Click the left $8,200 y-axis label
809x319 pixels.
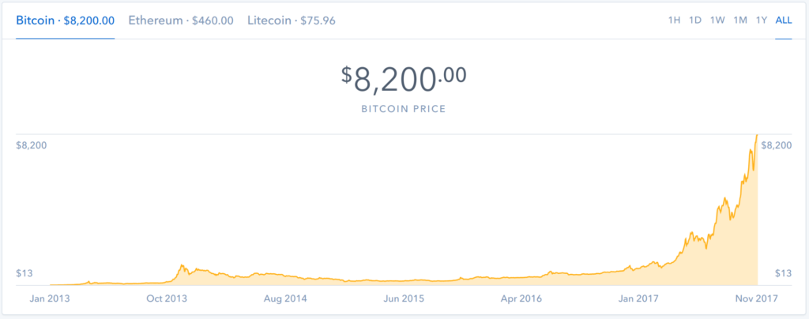(32, 145)
